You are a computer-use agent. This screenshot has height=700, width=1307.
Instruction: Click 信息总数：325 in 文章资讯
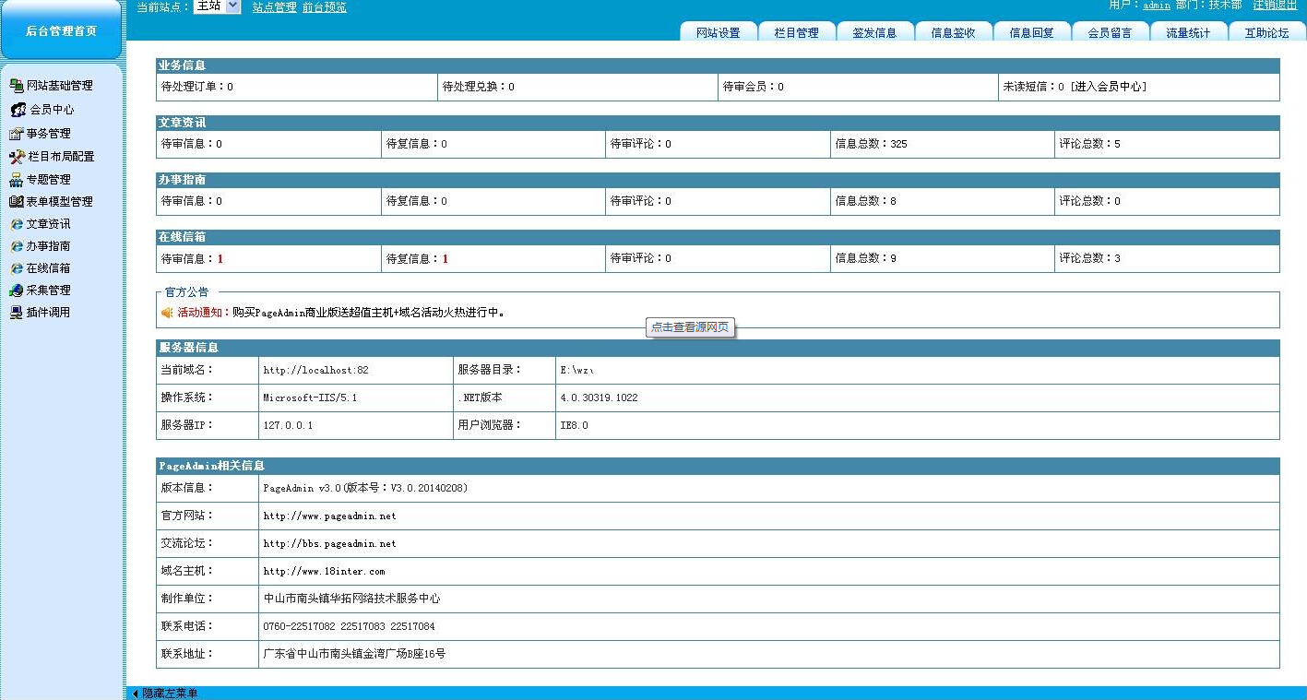point(872,145)
